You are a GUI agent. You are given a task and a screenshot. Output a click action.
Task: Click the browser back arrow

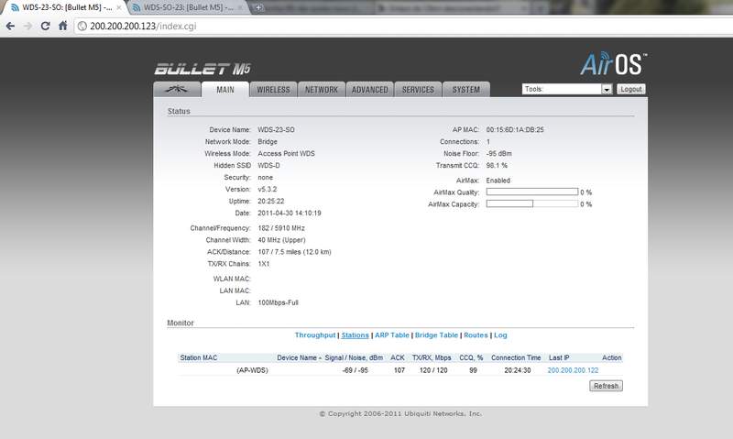point(10,27)
